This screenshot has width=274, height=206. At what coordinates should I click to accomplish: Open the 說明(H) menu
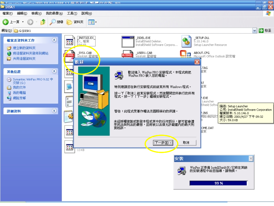[x=87, y=13]
